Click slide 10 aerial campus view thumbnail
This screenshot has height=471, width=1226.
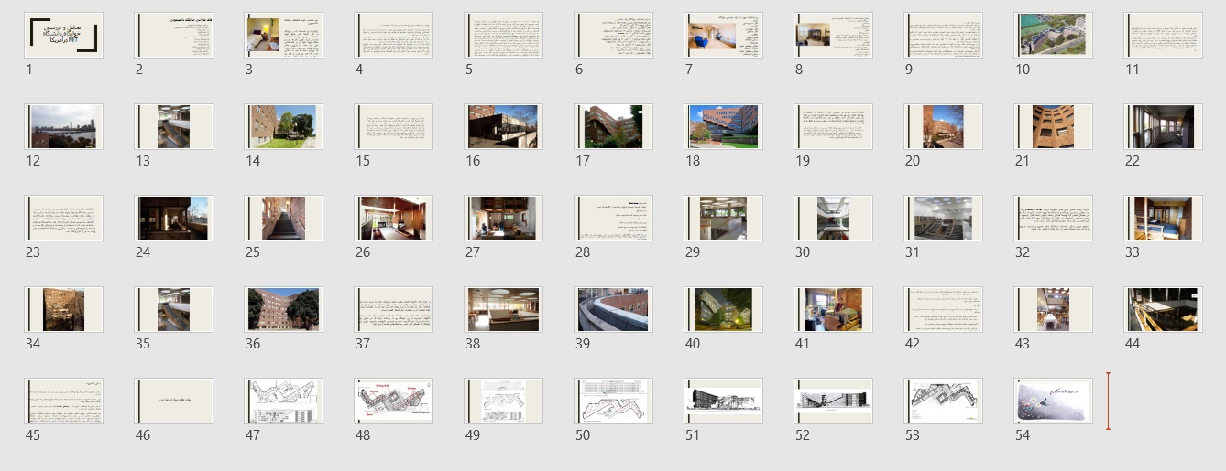coord(1053,35)
